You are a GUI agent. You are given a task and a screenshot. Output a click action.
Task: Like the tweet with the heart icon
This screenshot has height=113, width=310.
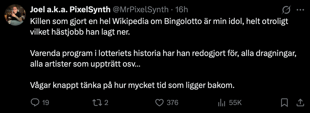(x=159, y=103)
